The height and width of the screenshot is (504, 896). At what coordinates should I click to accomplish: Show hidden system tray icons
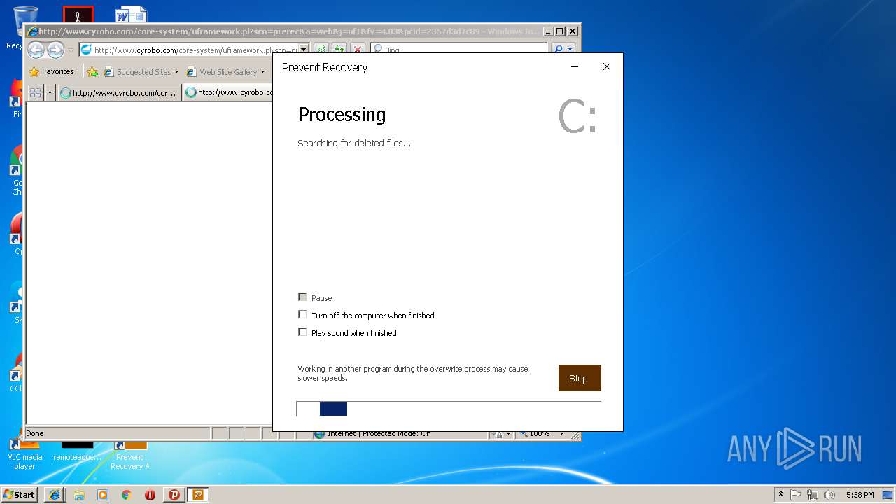tap(781, 495)
